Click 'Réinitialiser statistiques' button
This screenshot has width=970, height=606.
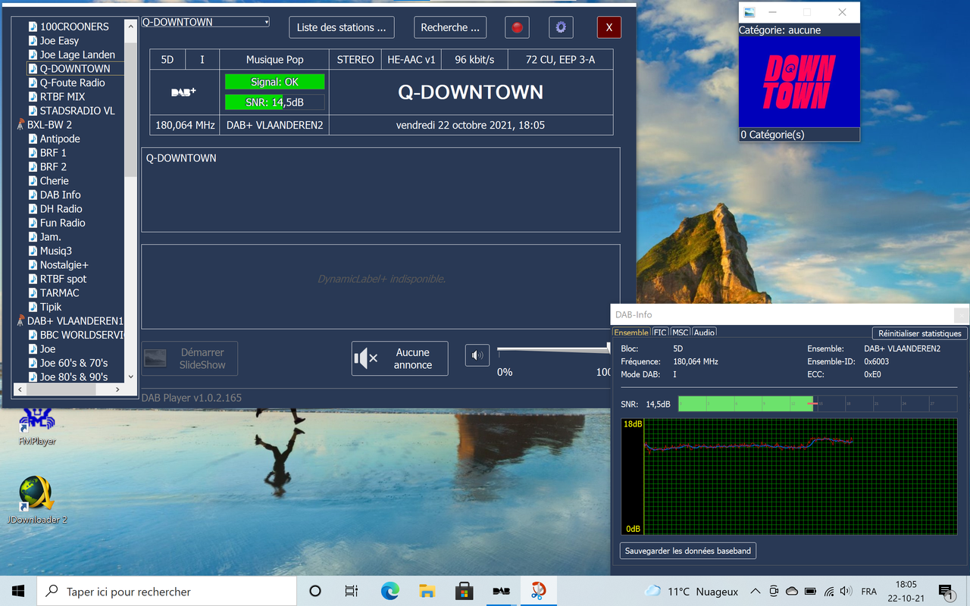(x=920, y=333)
